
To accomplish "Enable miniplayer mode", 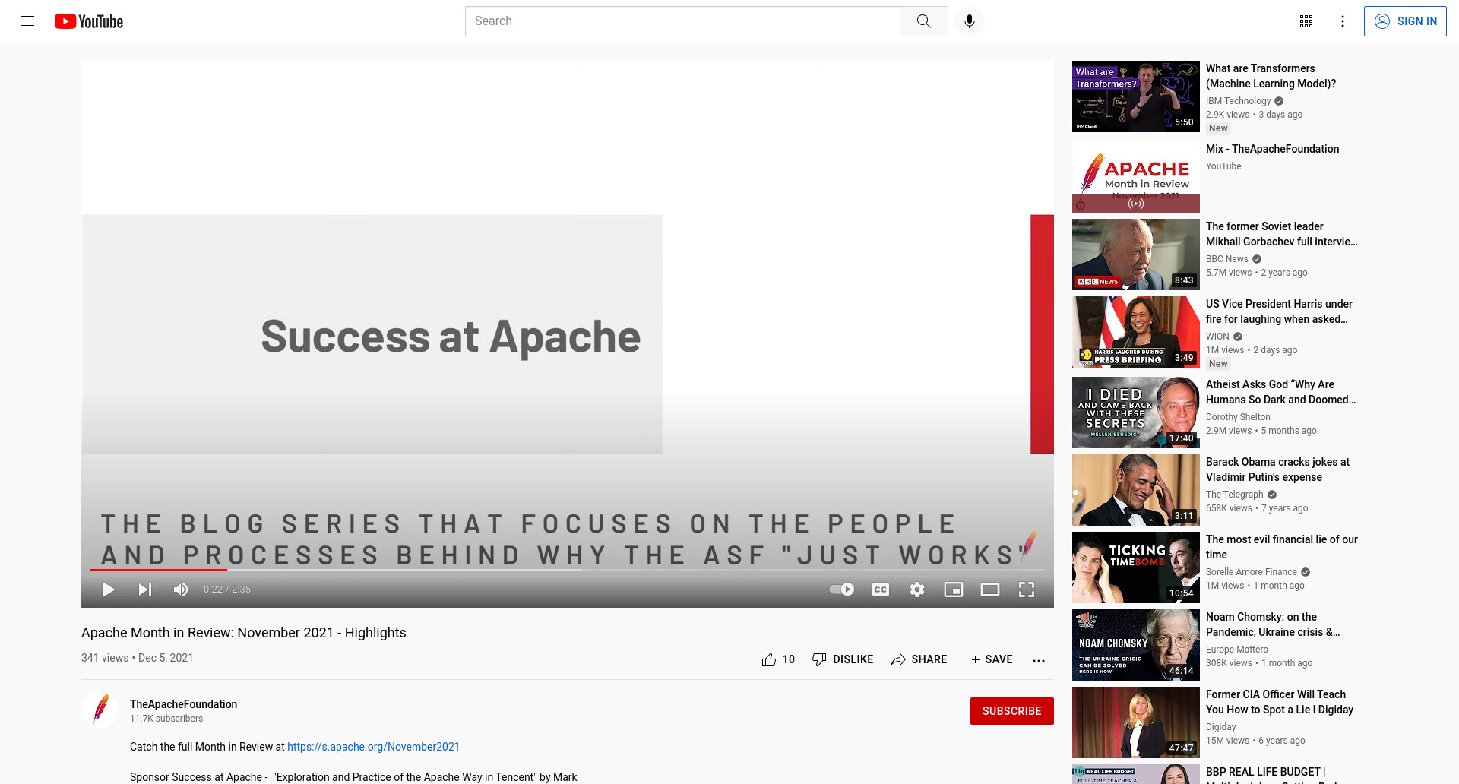I will pyautogui.click(x=954, y=590).
